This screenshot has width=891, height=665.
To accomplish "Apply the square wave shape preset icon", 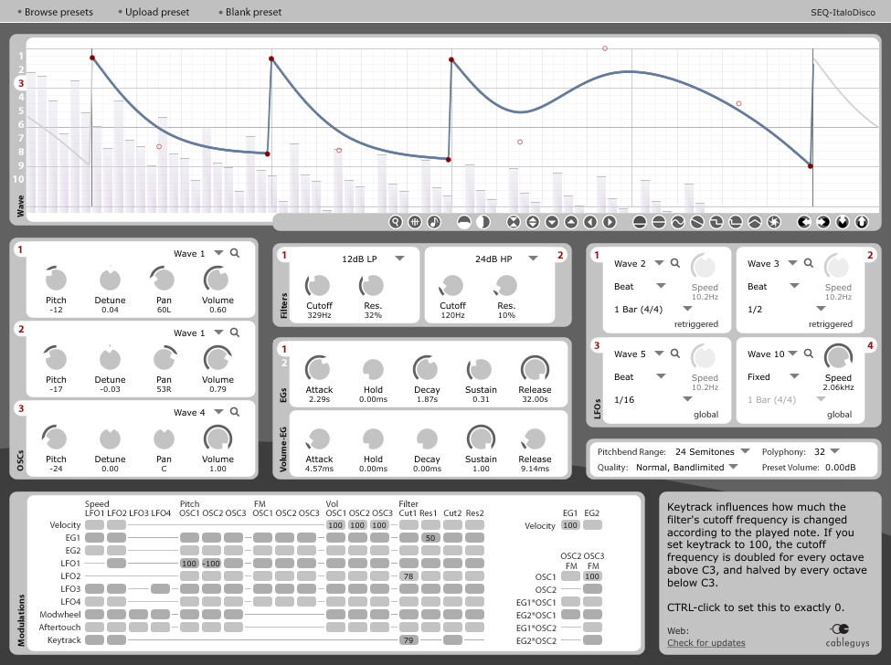I will tap(716, 222).
